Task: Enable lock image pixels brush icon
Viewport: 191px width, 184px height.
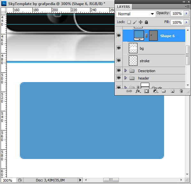Action: click(135, 22)
